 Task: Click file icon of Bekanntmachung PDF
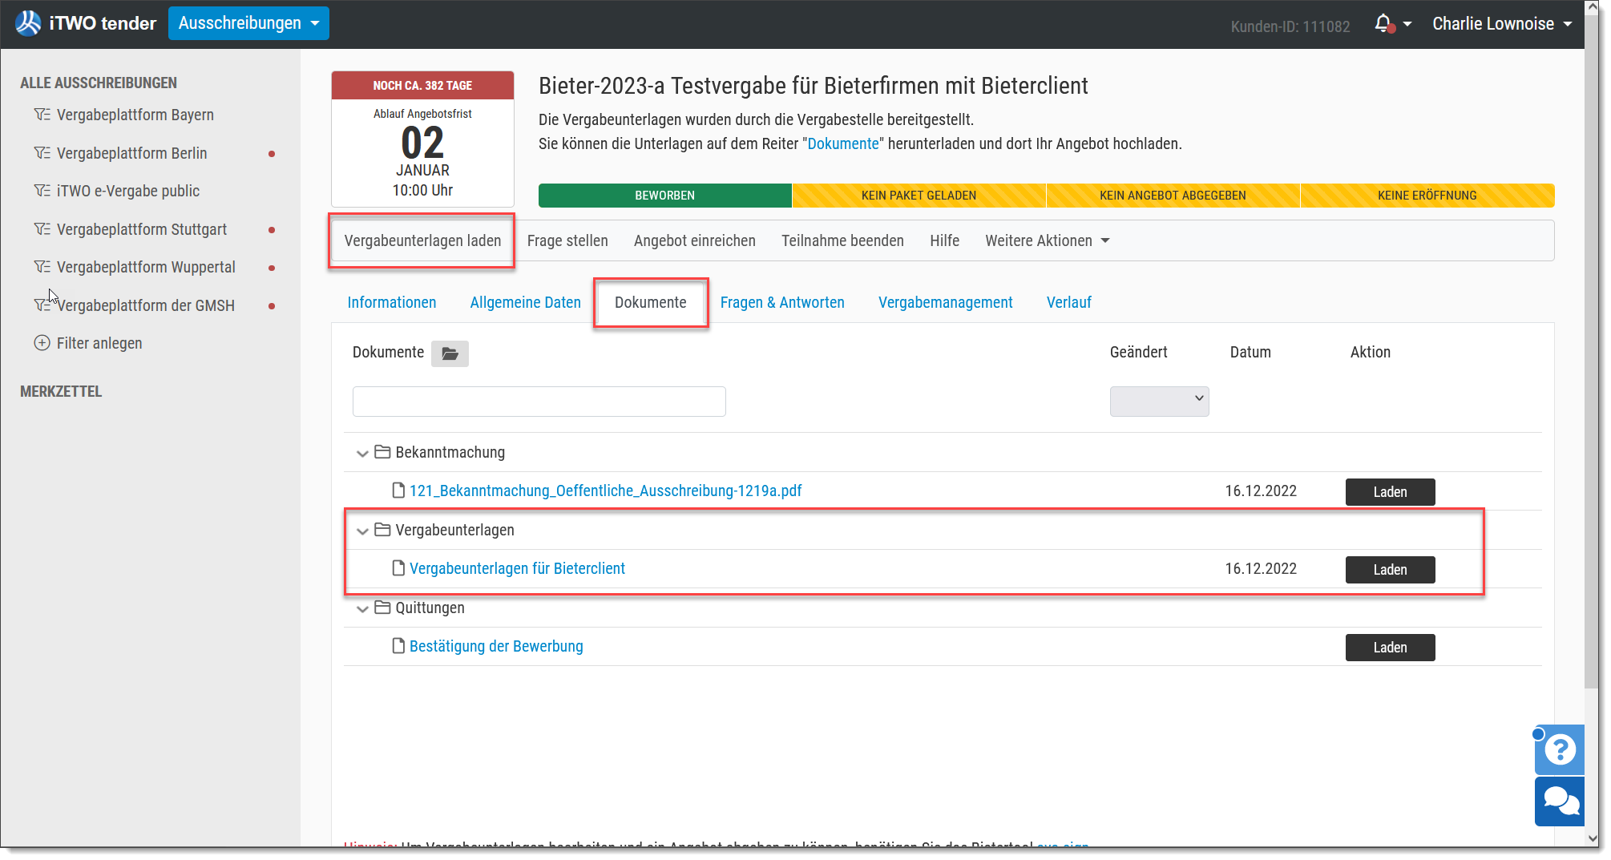coord(398,490)
